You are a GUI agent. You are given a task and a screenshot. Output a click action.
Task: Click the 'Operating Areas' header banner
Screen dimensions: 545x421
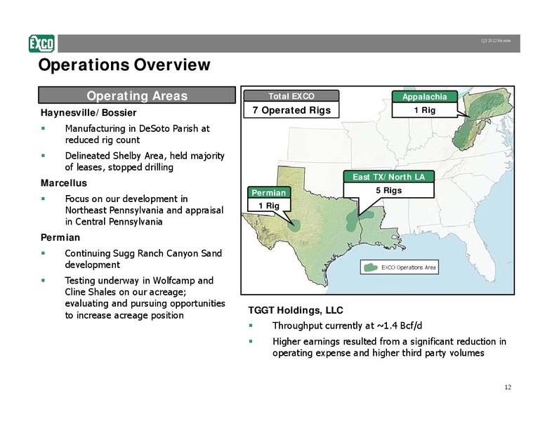(x=137, y=95)
